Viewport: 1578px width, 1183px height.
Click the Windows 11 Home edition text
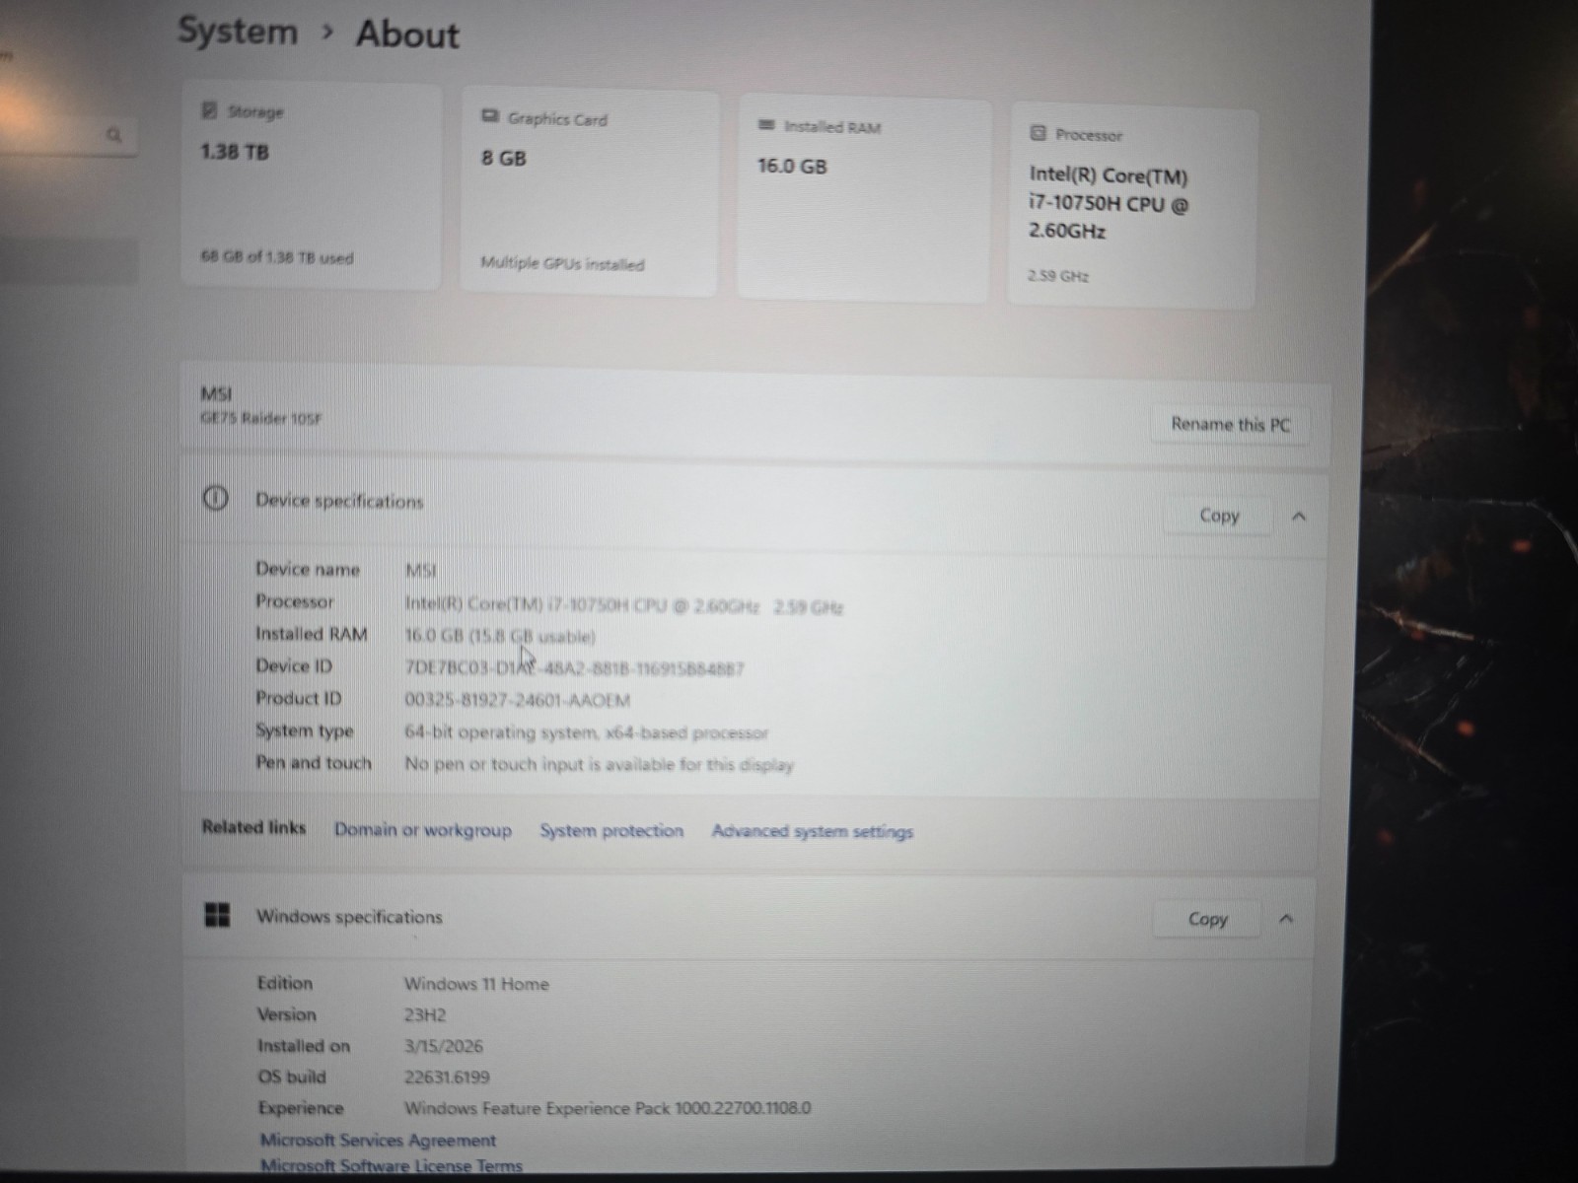point(476,984)
